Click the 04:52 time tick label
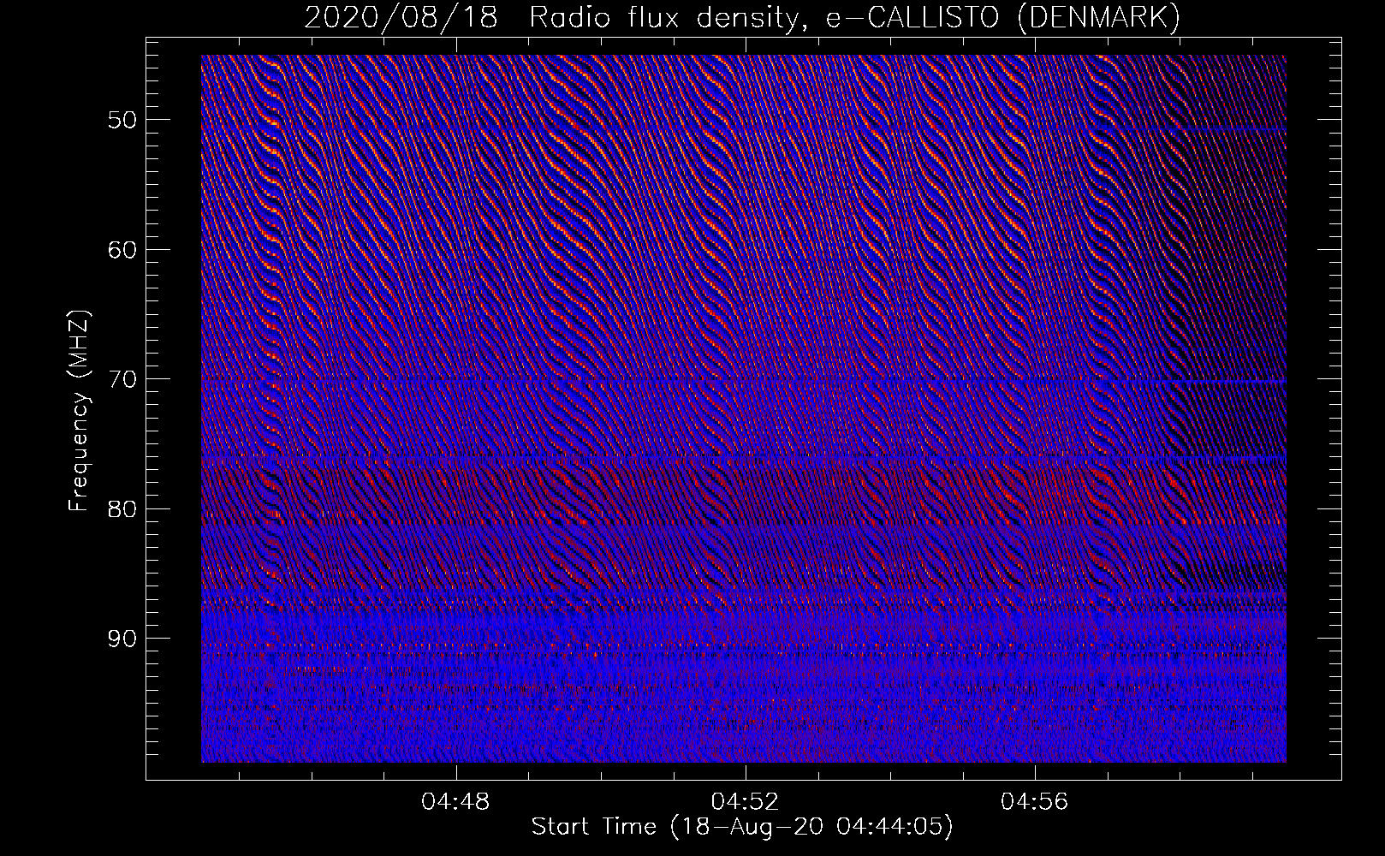Screen dimensions: 1385x856 pyautogui.click(x=746, y=802)
